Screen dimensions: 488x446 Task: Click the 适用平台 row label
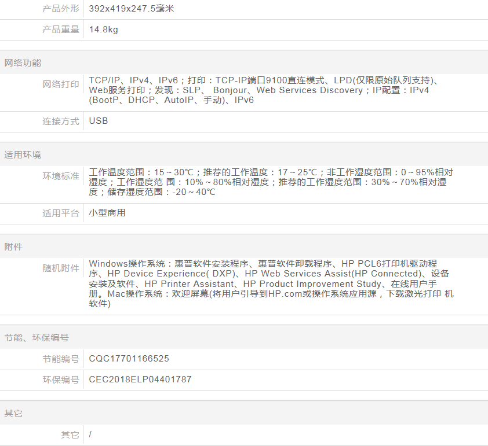tap(60, 213)
